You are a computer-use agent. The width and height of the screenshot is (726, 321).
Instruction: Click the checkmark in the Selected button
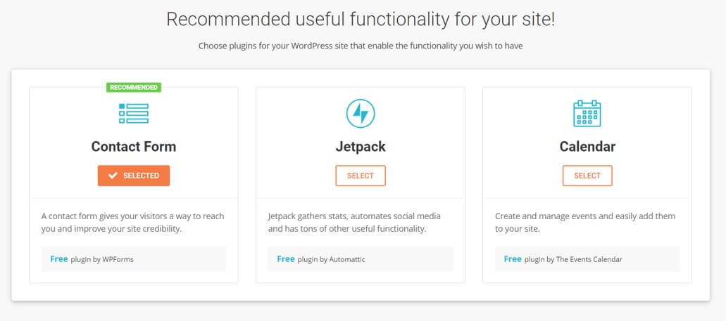coord(113,176)
